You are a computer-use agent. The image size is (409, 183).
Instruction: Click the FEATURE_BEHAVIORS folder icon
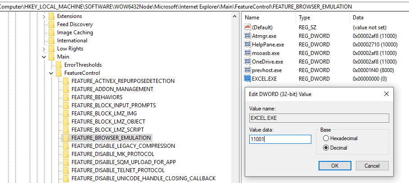(x=66, y=97)
